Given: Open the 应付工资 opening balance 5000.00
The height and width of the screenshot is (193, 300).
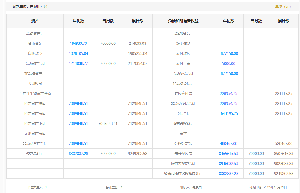Looking at the screenshot, I should tap(229, 63).
